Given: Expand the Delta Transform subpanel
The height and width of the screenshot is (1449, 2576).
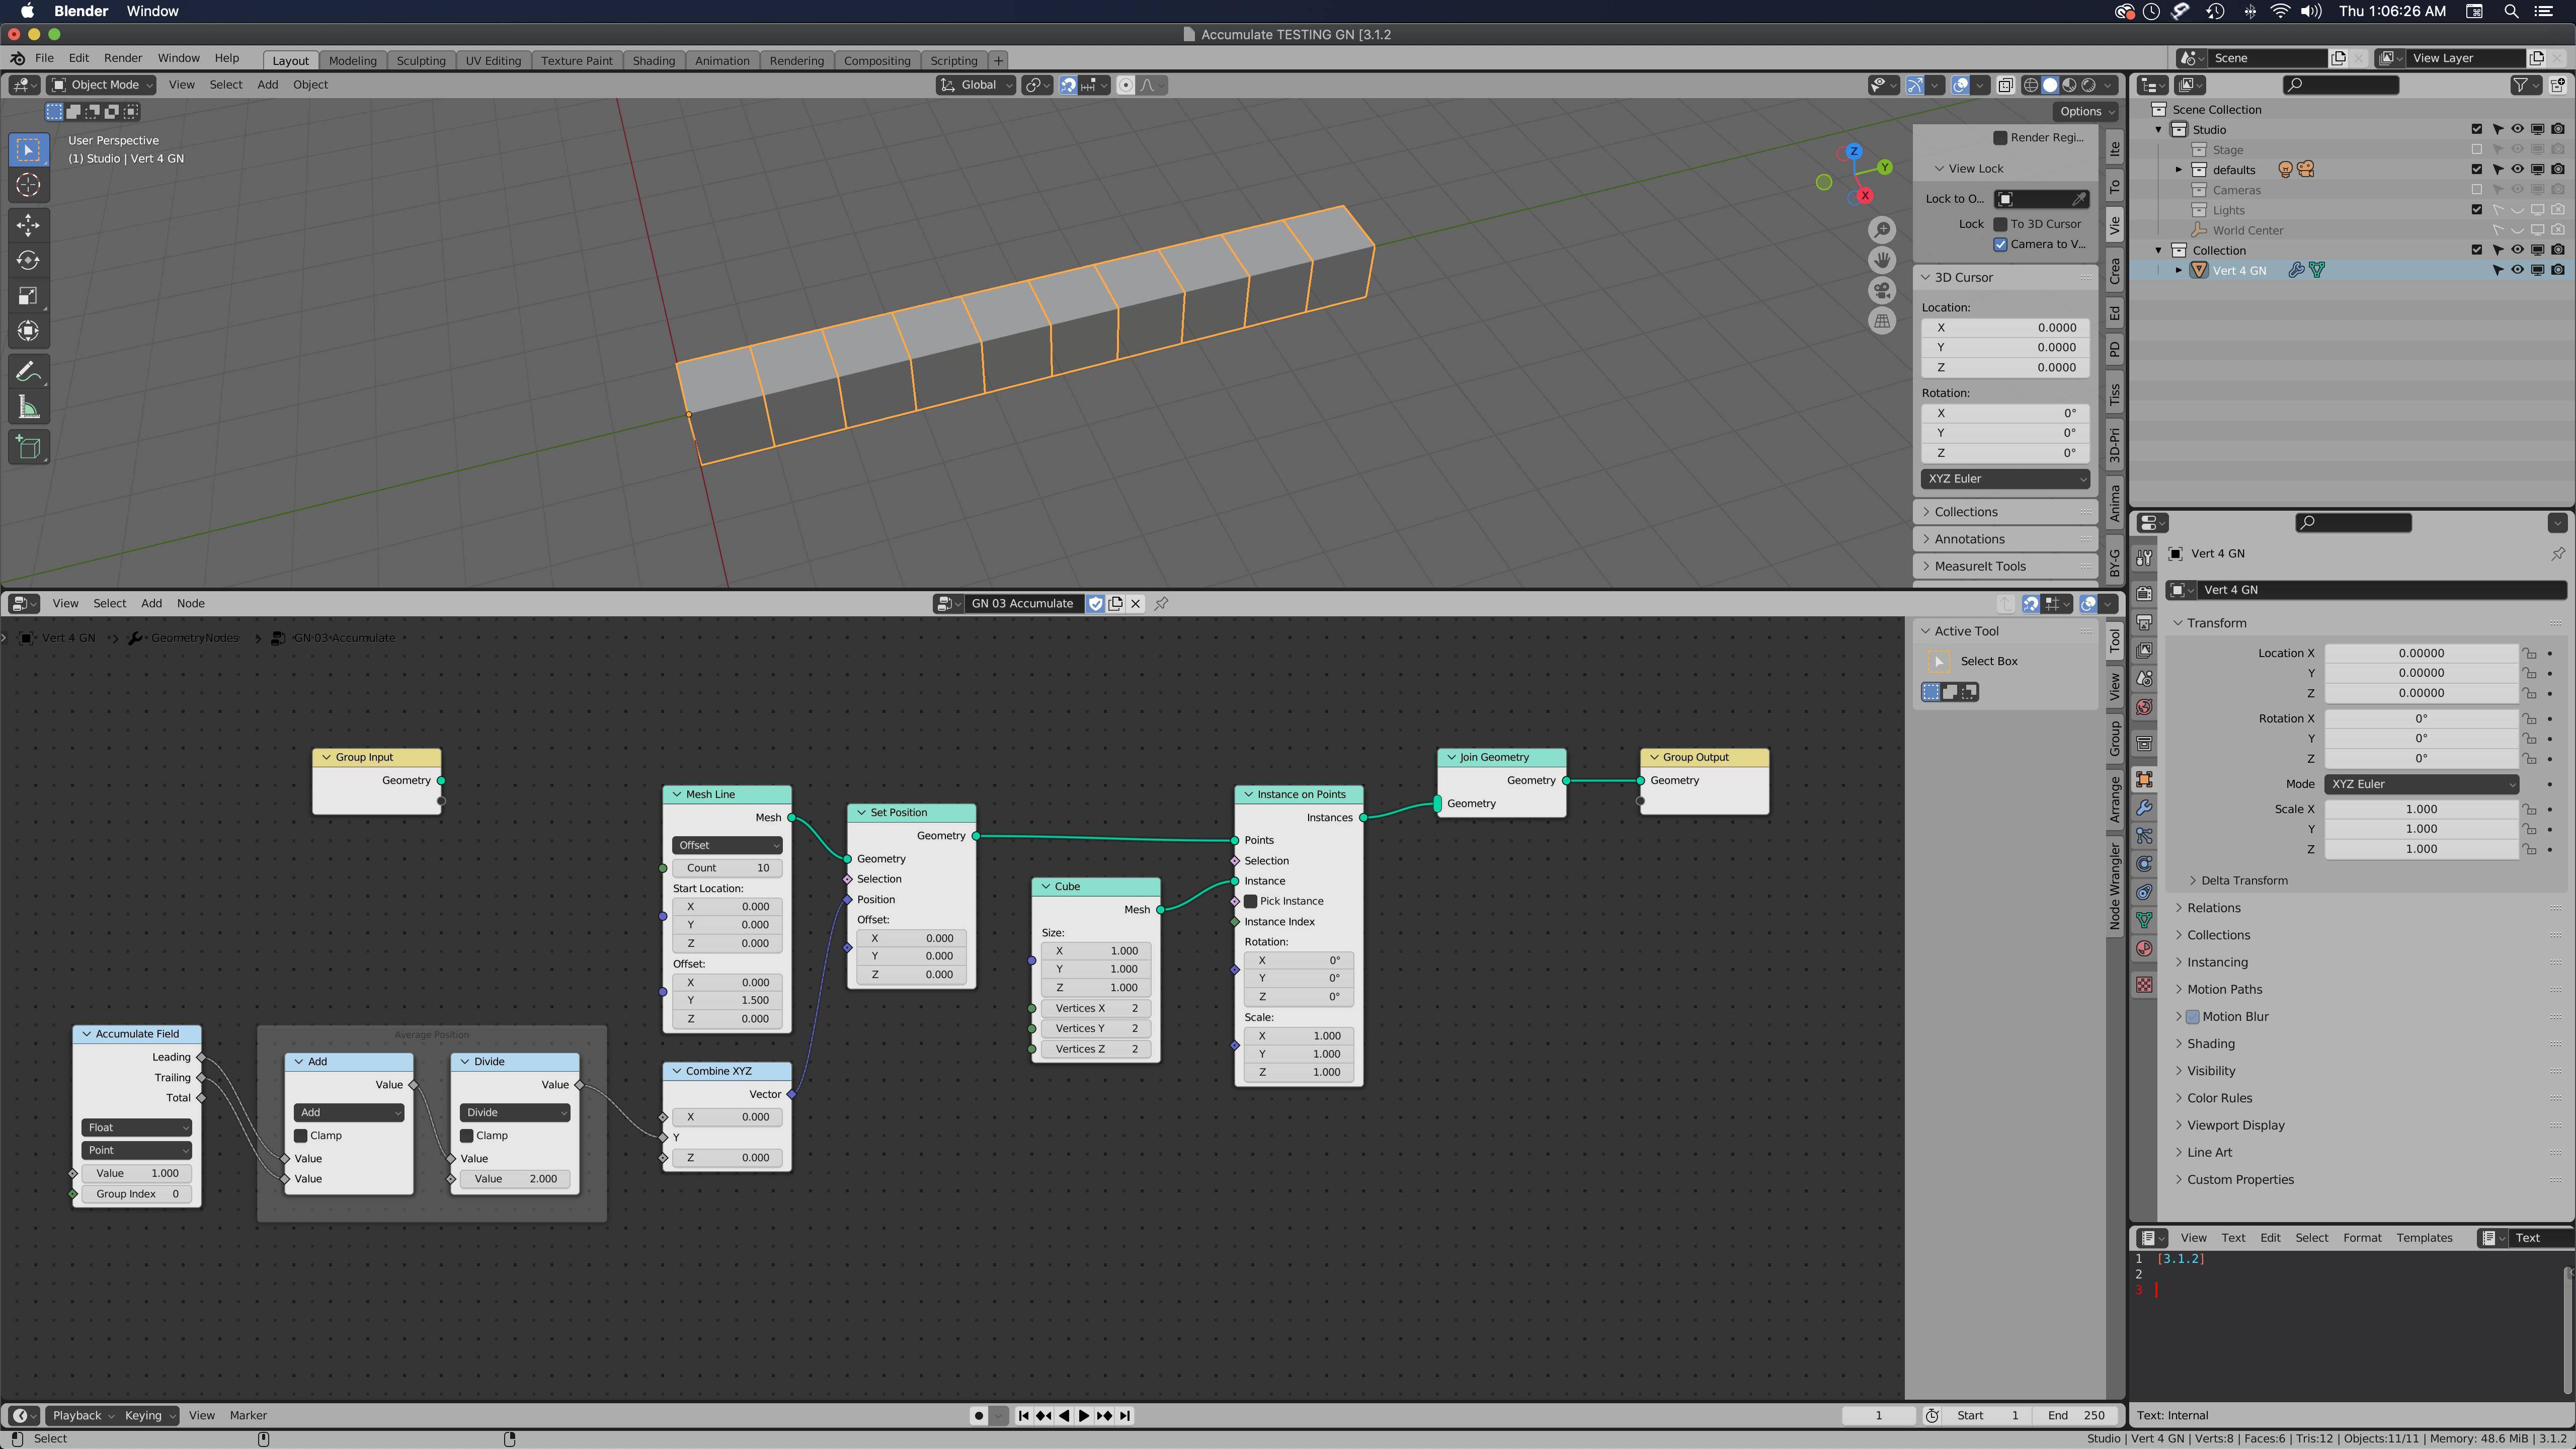Looking at the screenshot, I should 2244,880.
